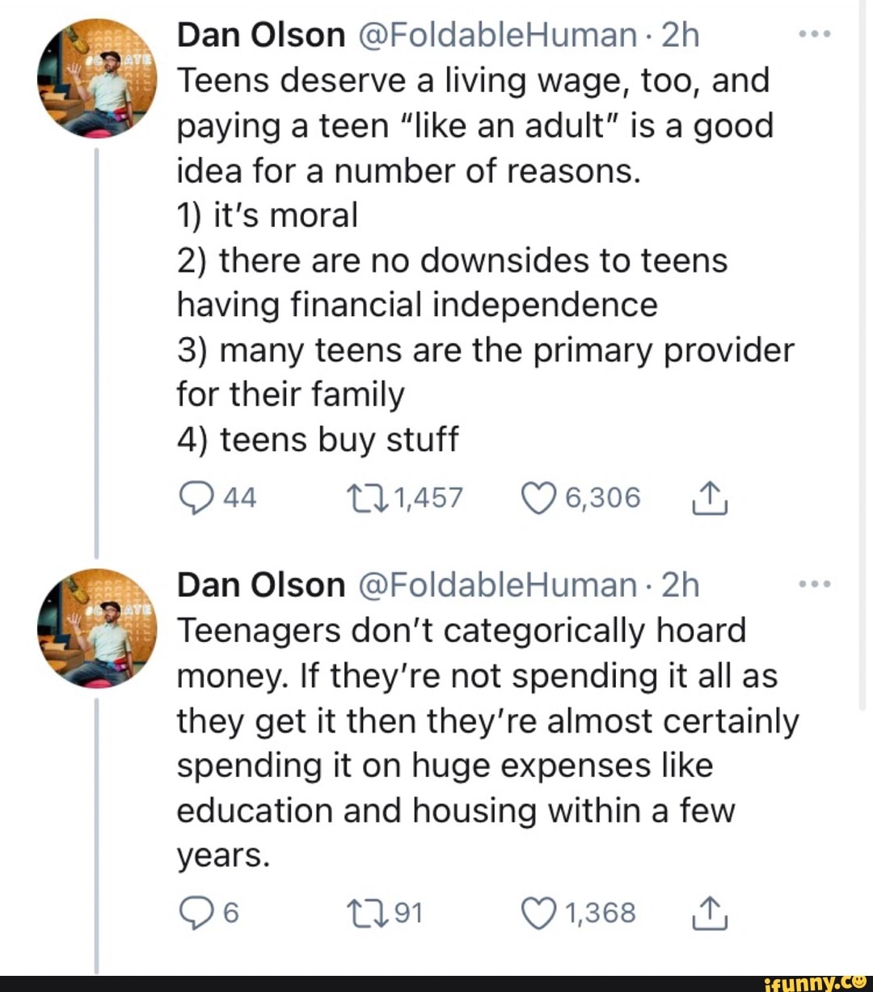Like the living wage tweet
873x992 pixels.
coord(539,498)
